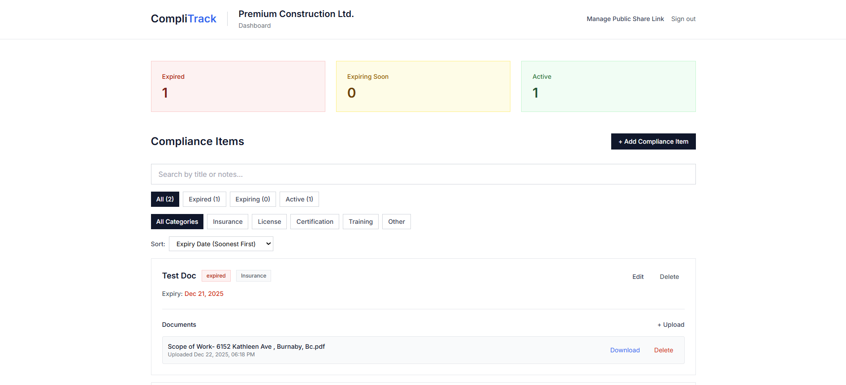This screenshot has height=385, width=846.
Task: Choose the Insurance category filter
Action: point(227,221)
